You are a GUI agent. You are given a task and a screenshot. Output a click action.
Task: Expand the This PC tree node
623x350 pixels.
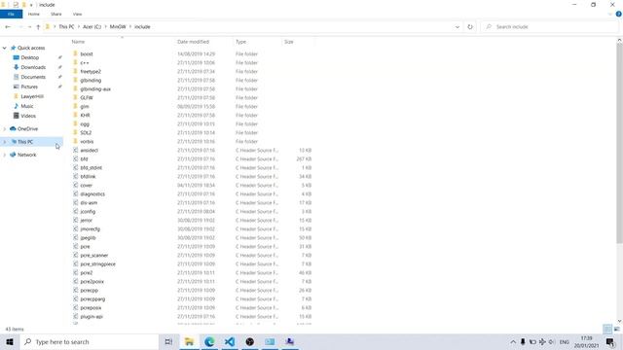pos(4,142)
